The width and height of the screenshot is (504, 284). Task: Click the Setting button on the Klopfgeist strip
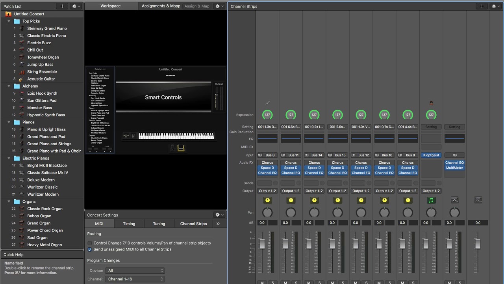tap(431, 127)
